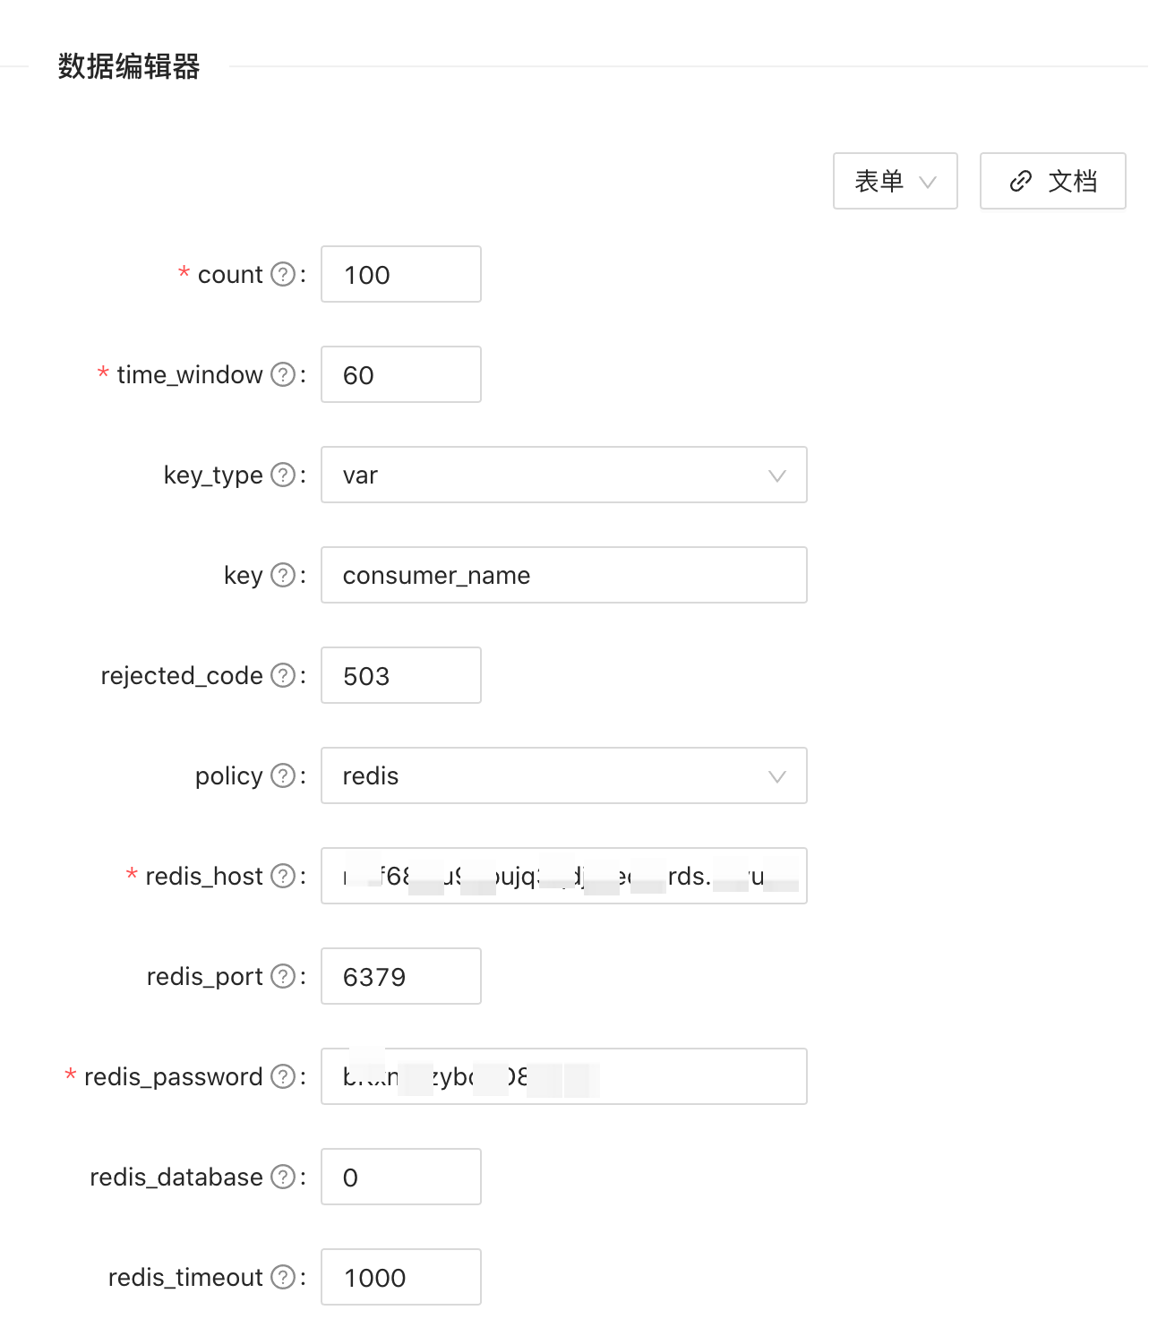Screen dimensions: 1166x1336
Task: Click the key field containing consumer_name
Action: (x=562, y=575)
